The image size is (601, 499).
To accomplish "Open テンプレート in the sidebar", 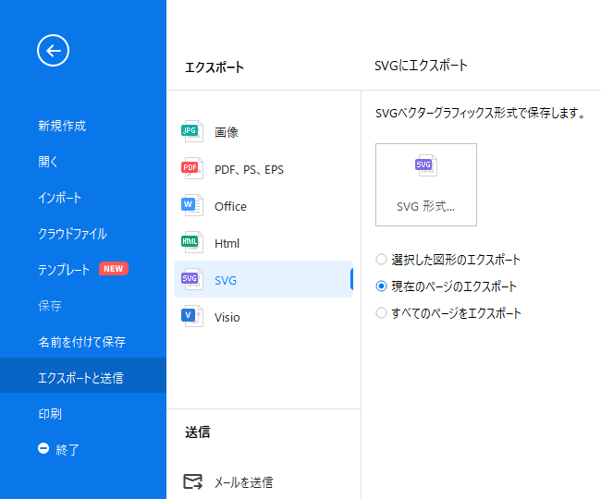I will [x=64, y=270].
